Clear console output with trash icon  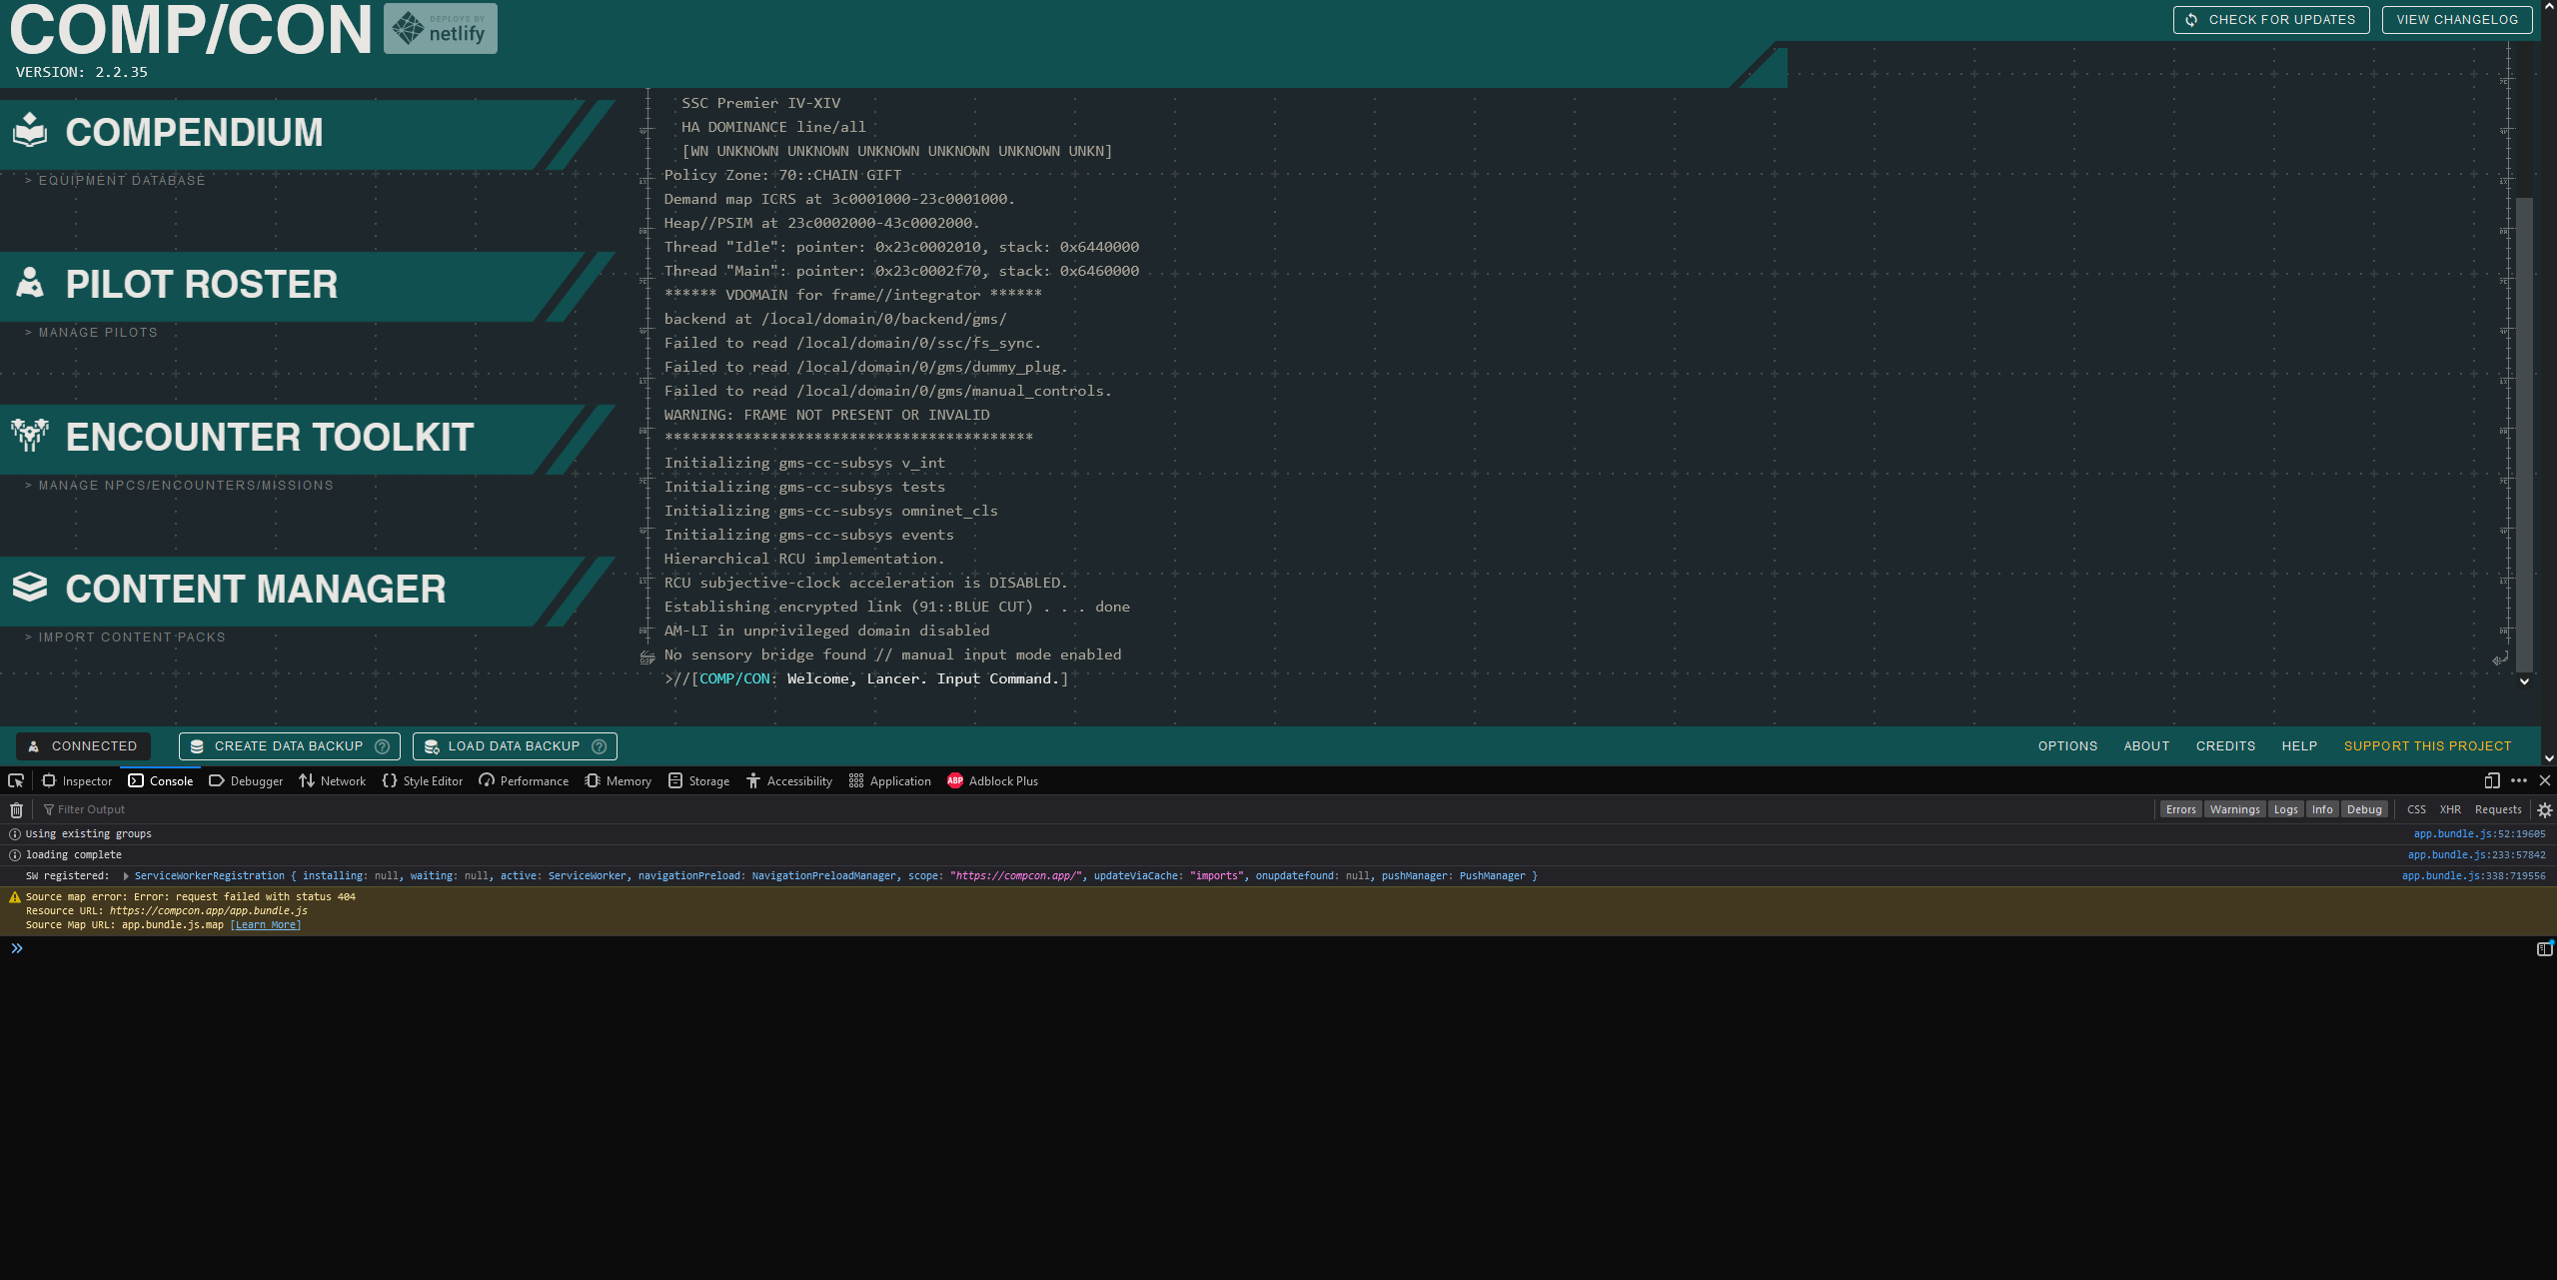coord(16,810)
